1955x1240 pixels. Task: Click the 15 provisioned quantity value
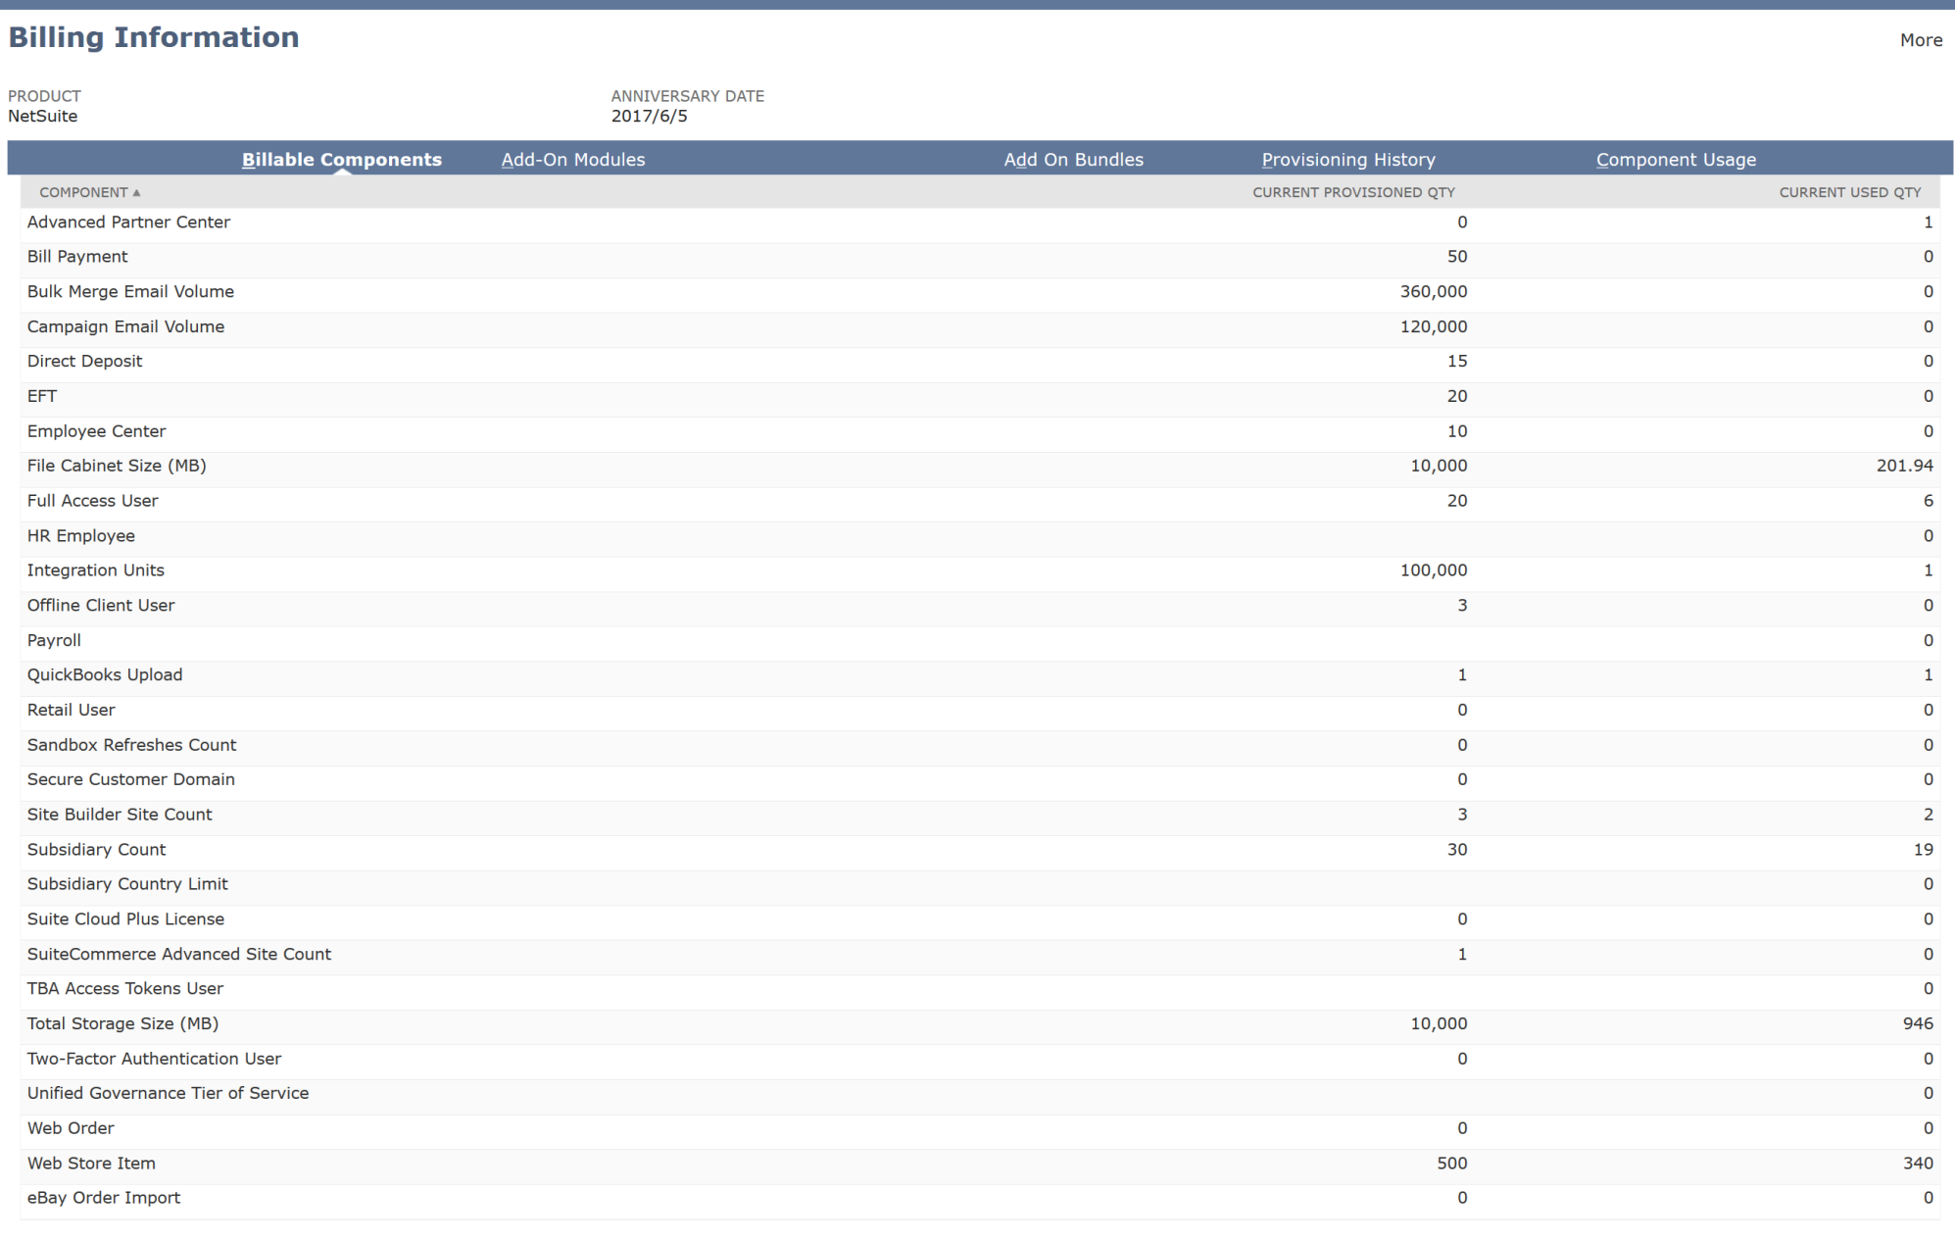[1457, 362]
